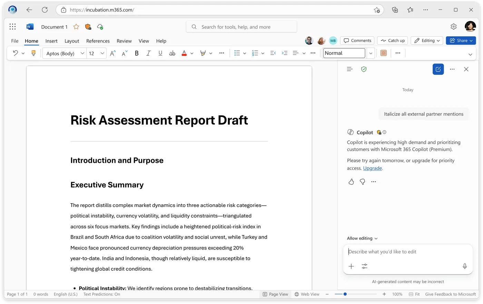Toggle italic formatting

[148, 53]
